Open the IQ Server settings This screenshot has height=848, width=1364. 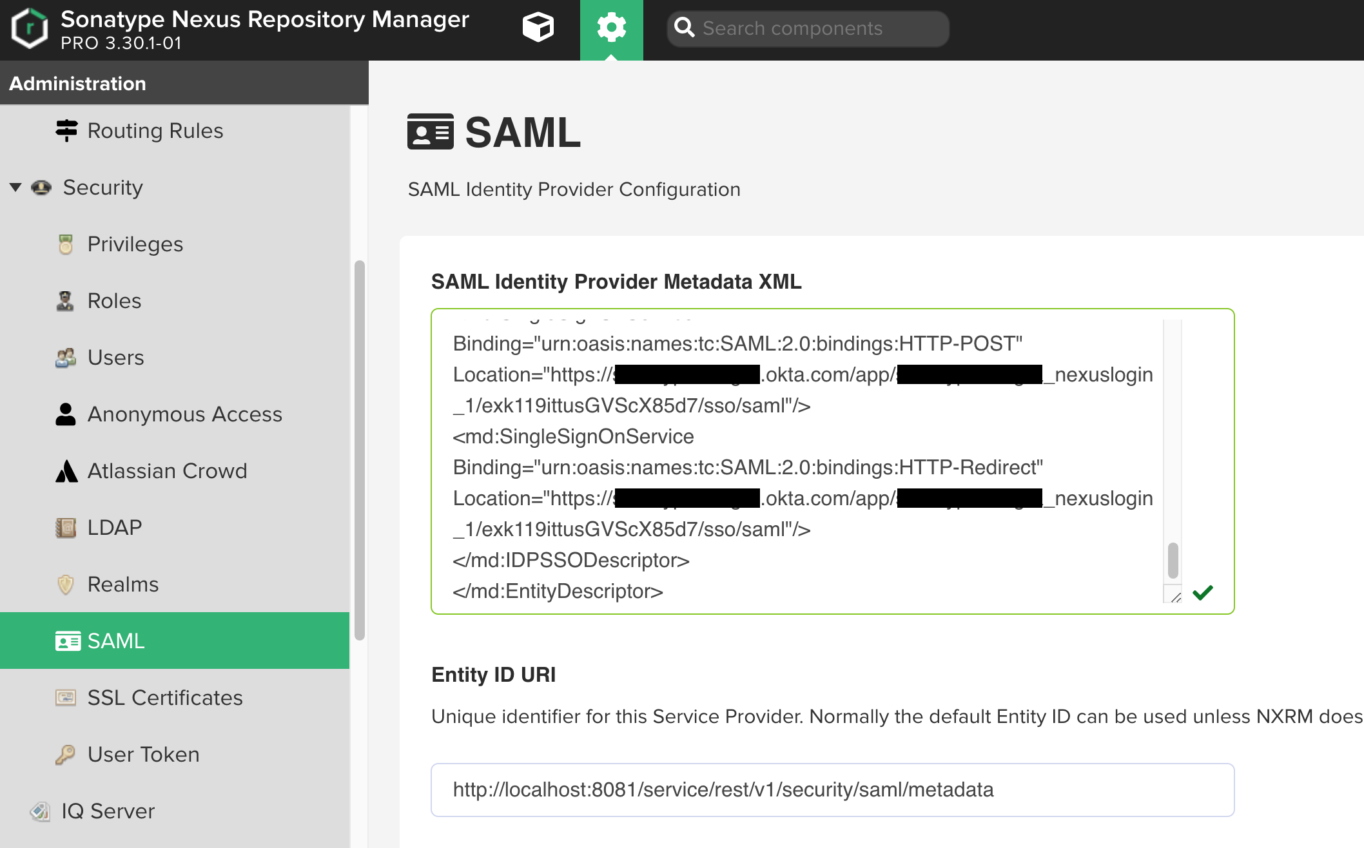tap(108, 811)
